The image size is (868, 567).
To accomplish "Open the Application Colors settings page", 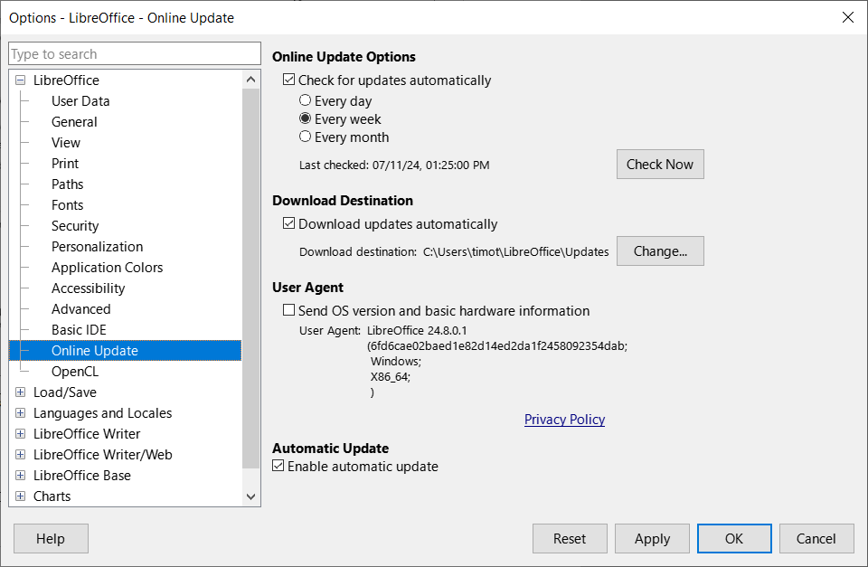I will [x=107, y=267].
